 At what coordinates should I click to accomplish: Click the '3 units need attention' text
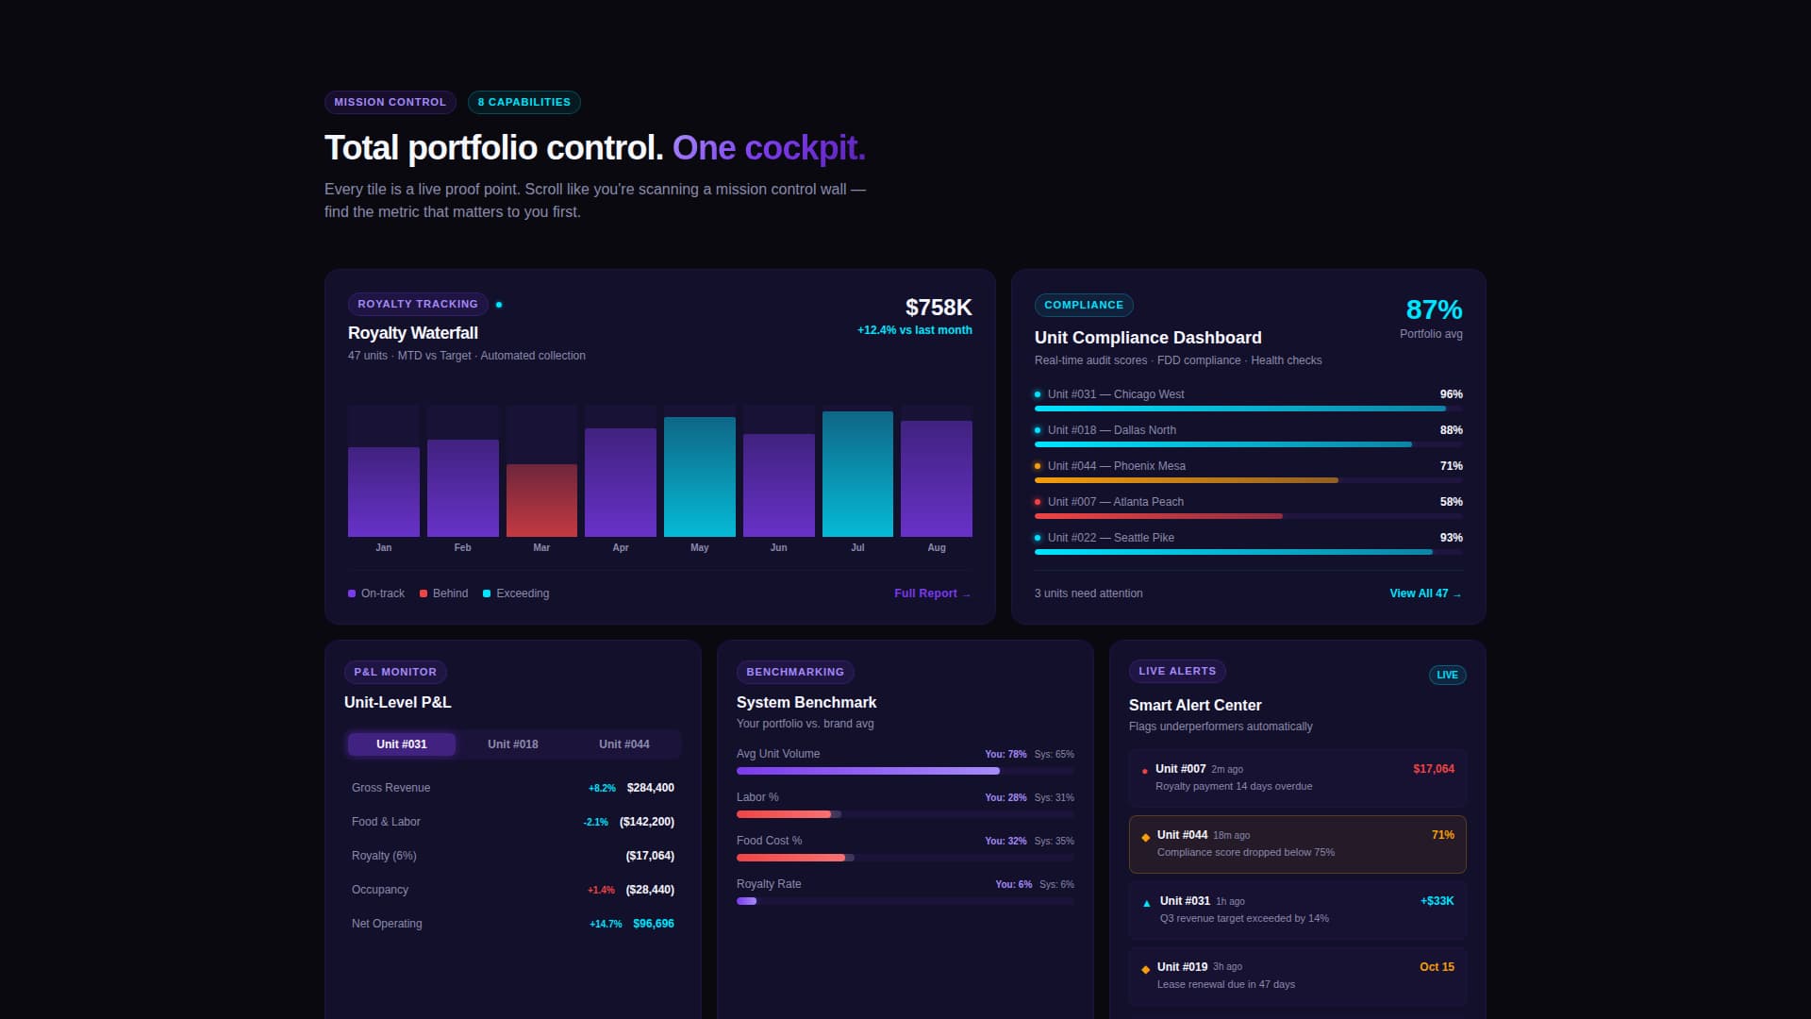(1088, 593)
